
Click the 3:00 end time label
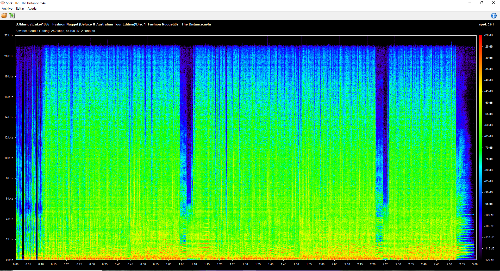(x=475, y=264)
